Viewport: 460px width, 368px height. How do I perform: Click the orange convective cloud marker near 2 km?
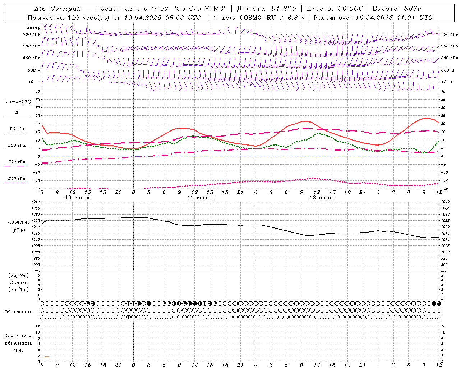pyautogui.click(x=47, y=356)
